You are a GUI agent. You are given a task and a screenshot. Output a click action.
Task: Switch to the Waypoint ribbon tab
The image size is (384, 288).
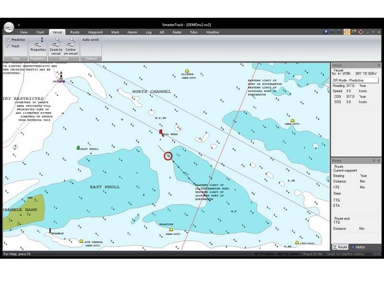pos(95,32)
